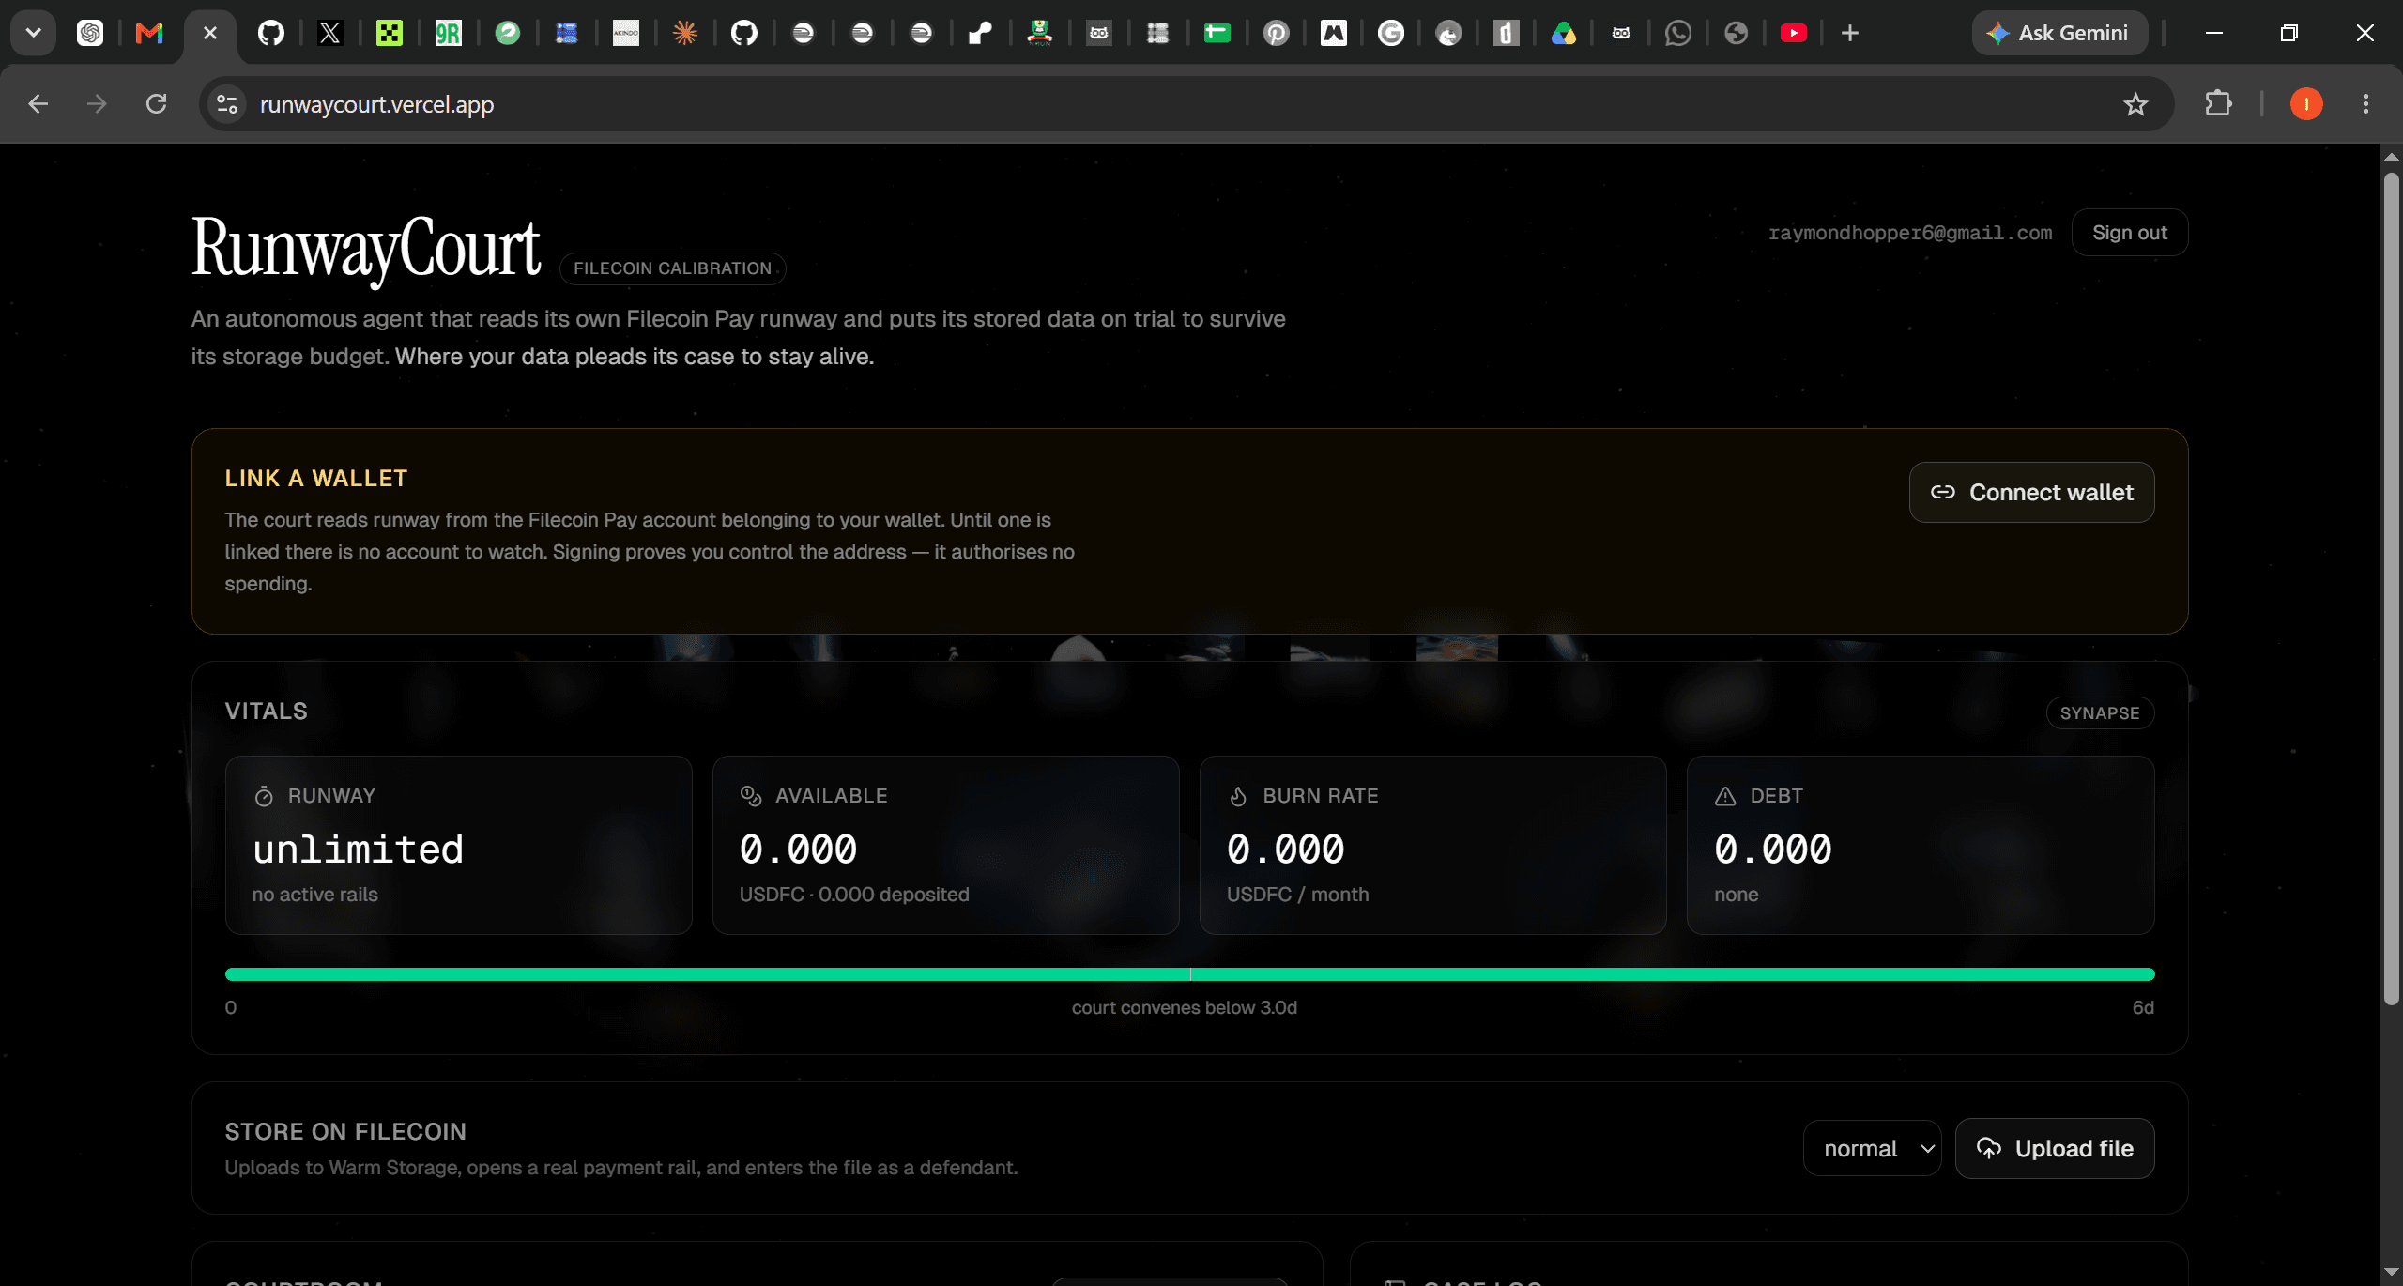The height and width of the screenshot is (1286, 2403).
Task: Click the warning triangle icon beside DEBT
Action: click(1725, 796)
